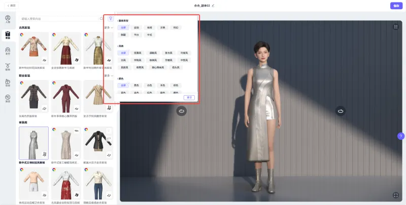Screen dimensions: 406x205
Task: Choose the 优雅风 style chip
Action: pos(138,53)
